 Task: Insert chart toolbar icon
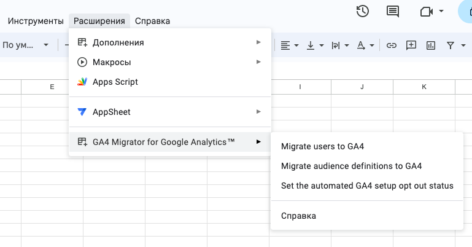(x=431, y=45)
